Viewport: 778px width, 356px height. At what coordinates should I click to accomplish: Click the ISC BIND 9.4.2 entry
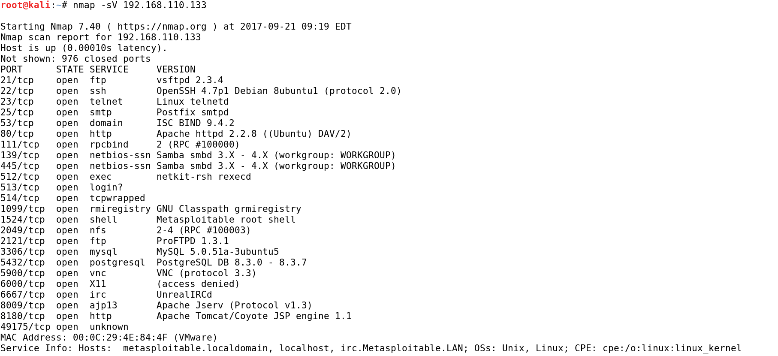click(195, 123)
